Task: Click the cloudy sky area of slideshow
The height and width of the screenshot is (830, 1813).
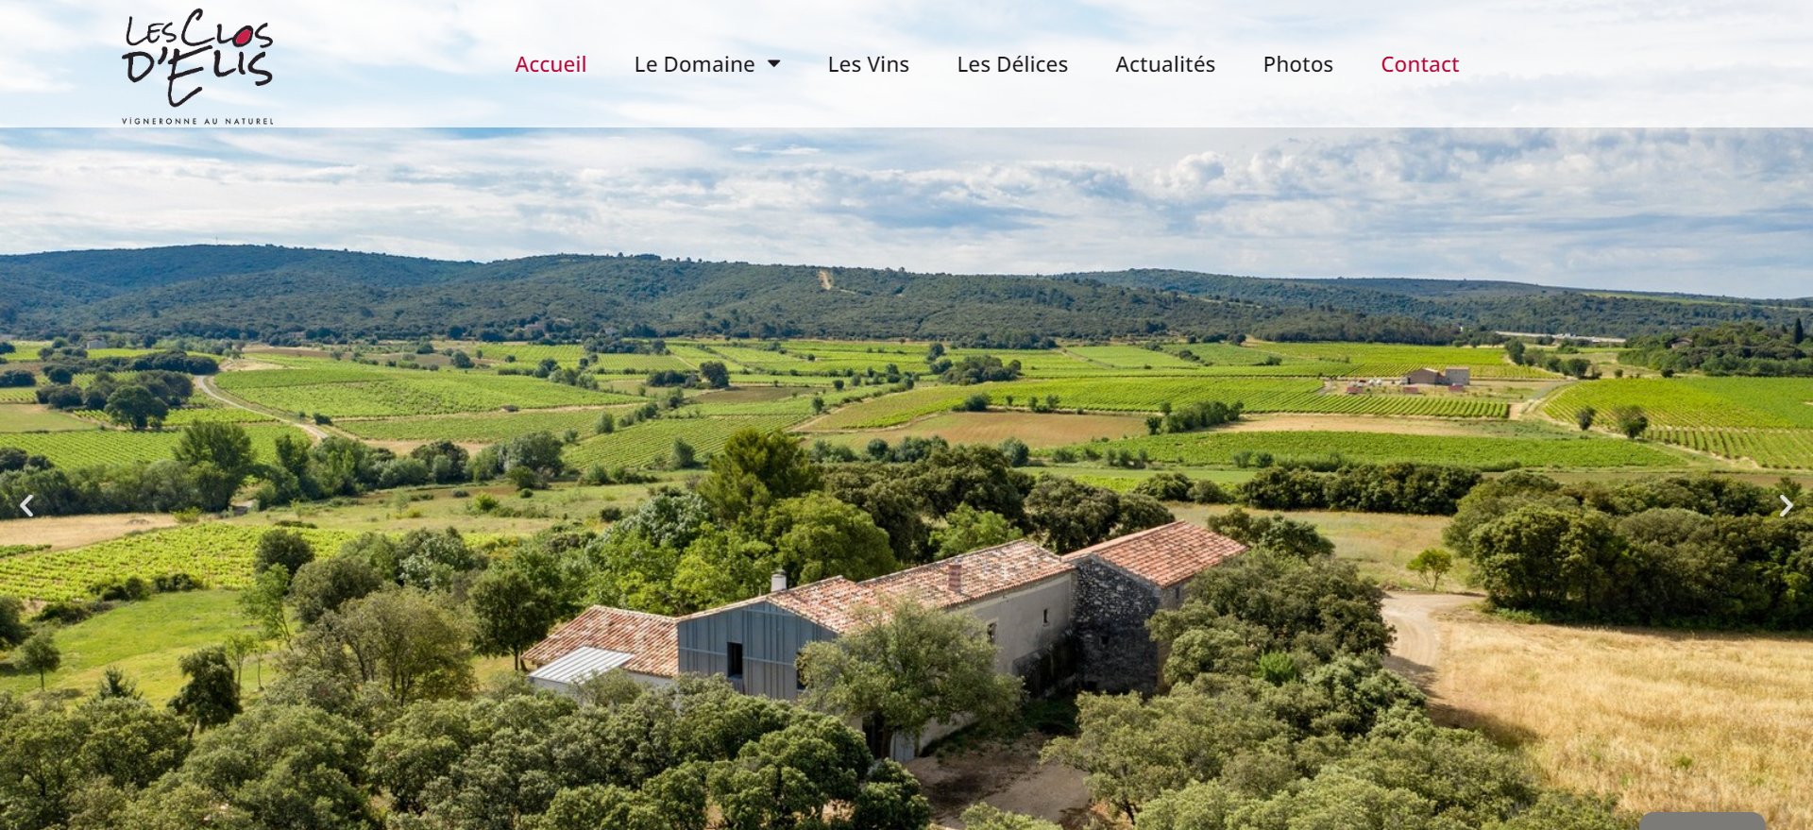Action: 906,189
